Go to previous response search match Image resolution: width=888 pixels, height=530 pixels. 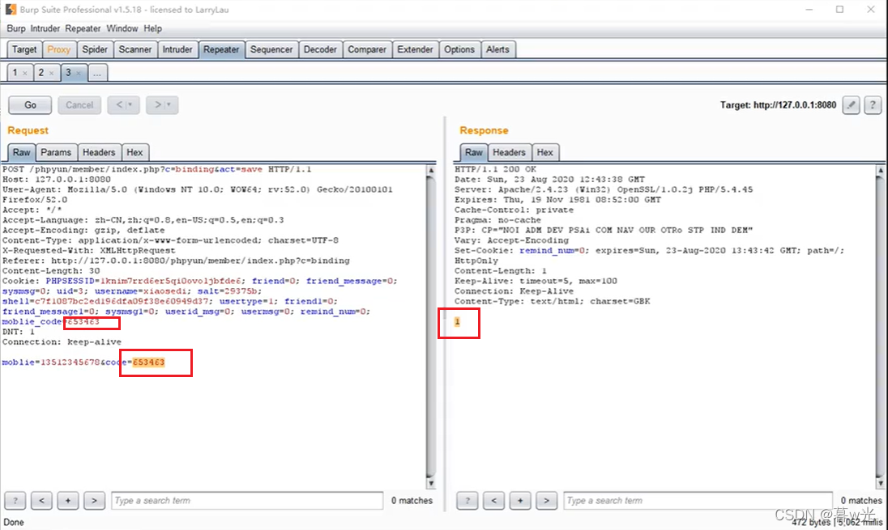(x=494, y=501)
